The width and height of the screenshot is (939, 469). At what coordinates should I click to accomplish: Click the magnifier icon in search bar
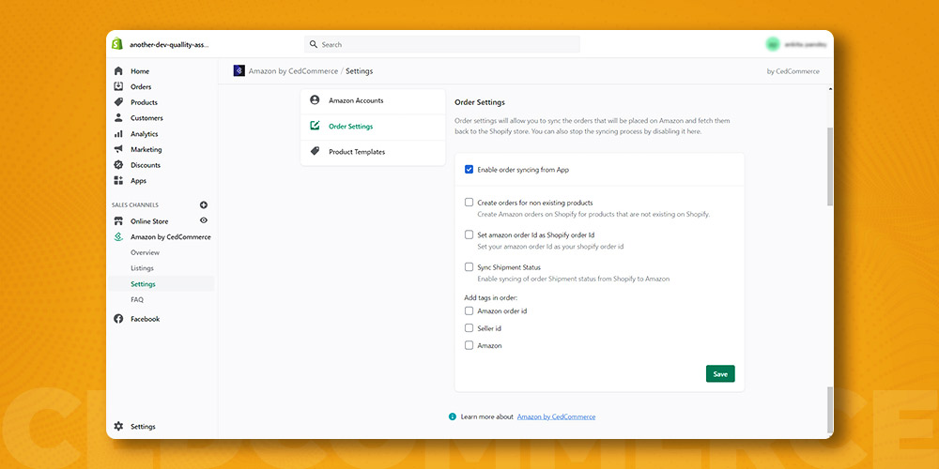pos(314,44)
